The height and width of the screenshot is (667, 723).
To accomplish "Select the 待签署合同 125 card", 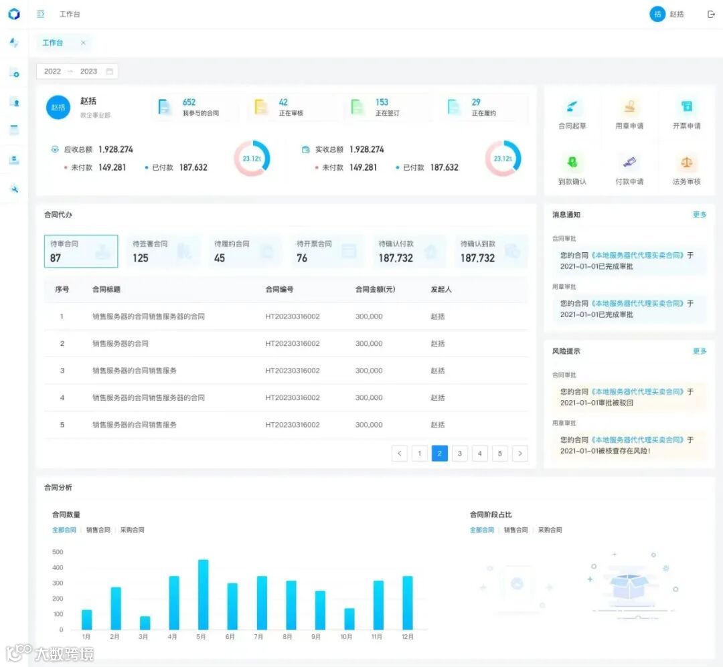I will (x=163, y=252).
